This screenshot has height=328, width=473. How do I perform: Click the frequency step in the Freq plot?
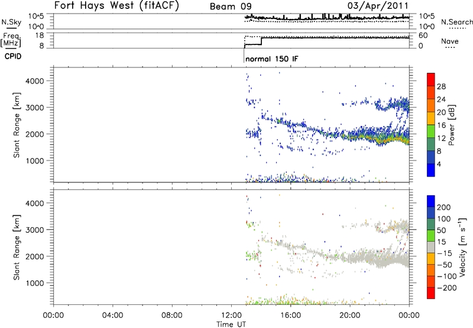(261, 41)
